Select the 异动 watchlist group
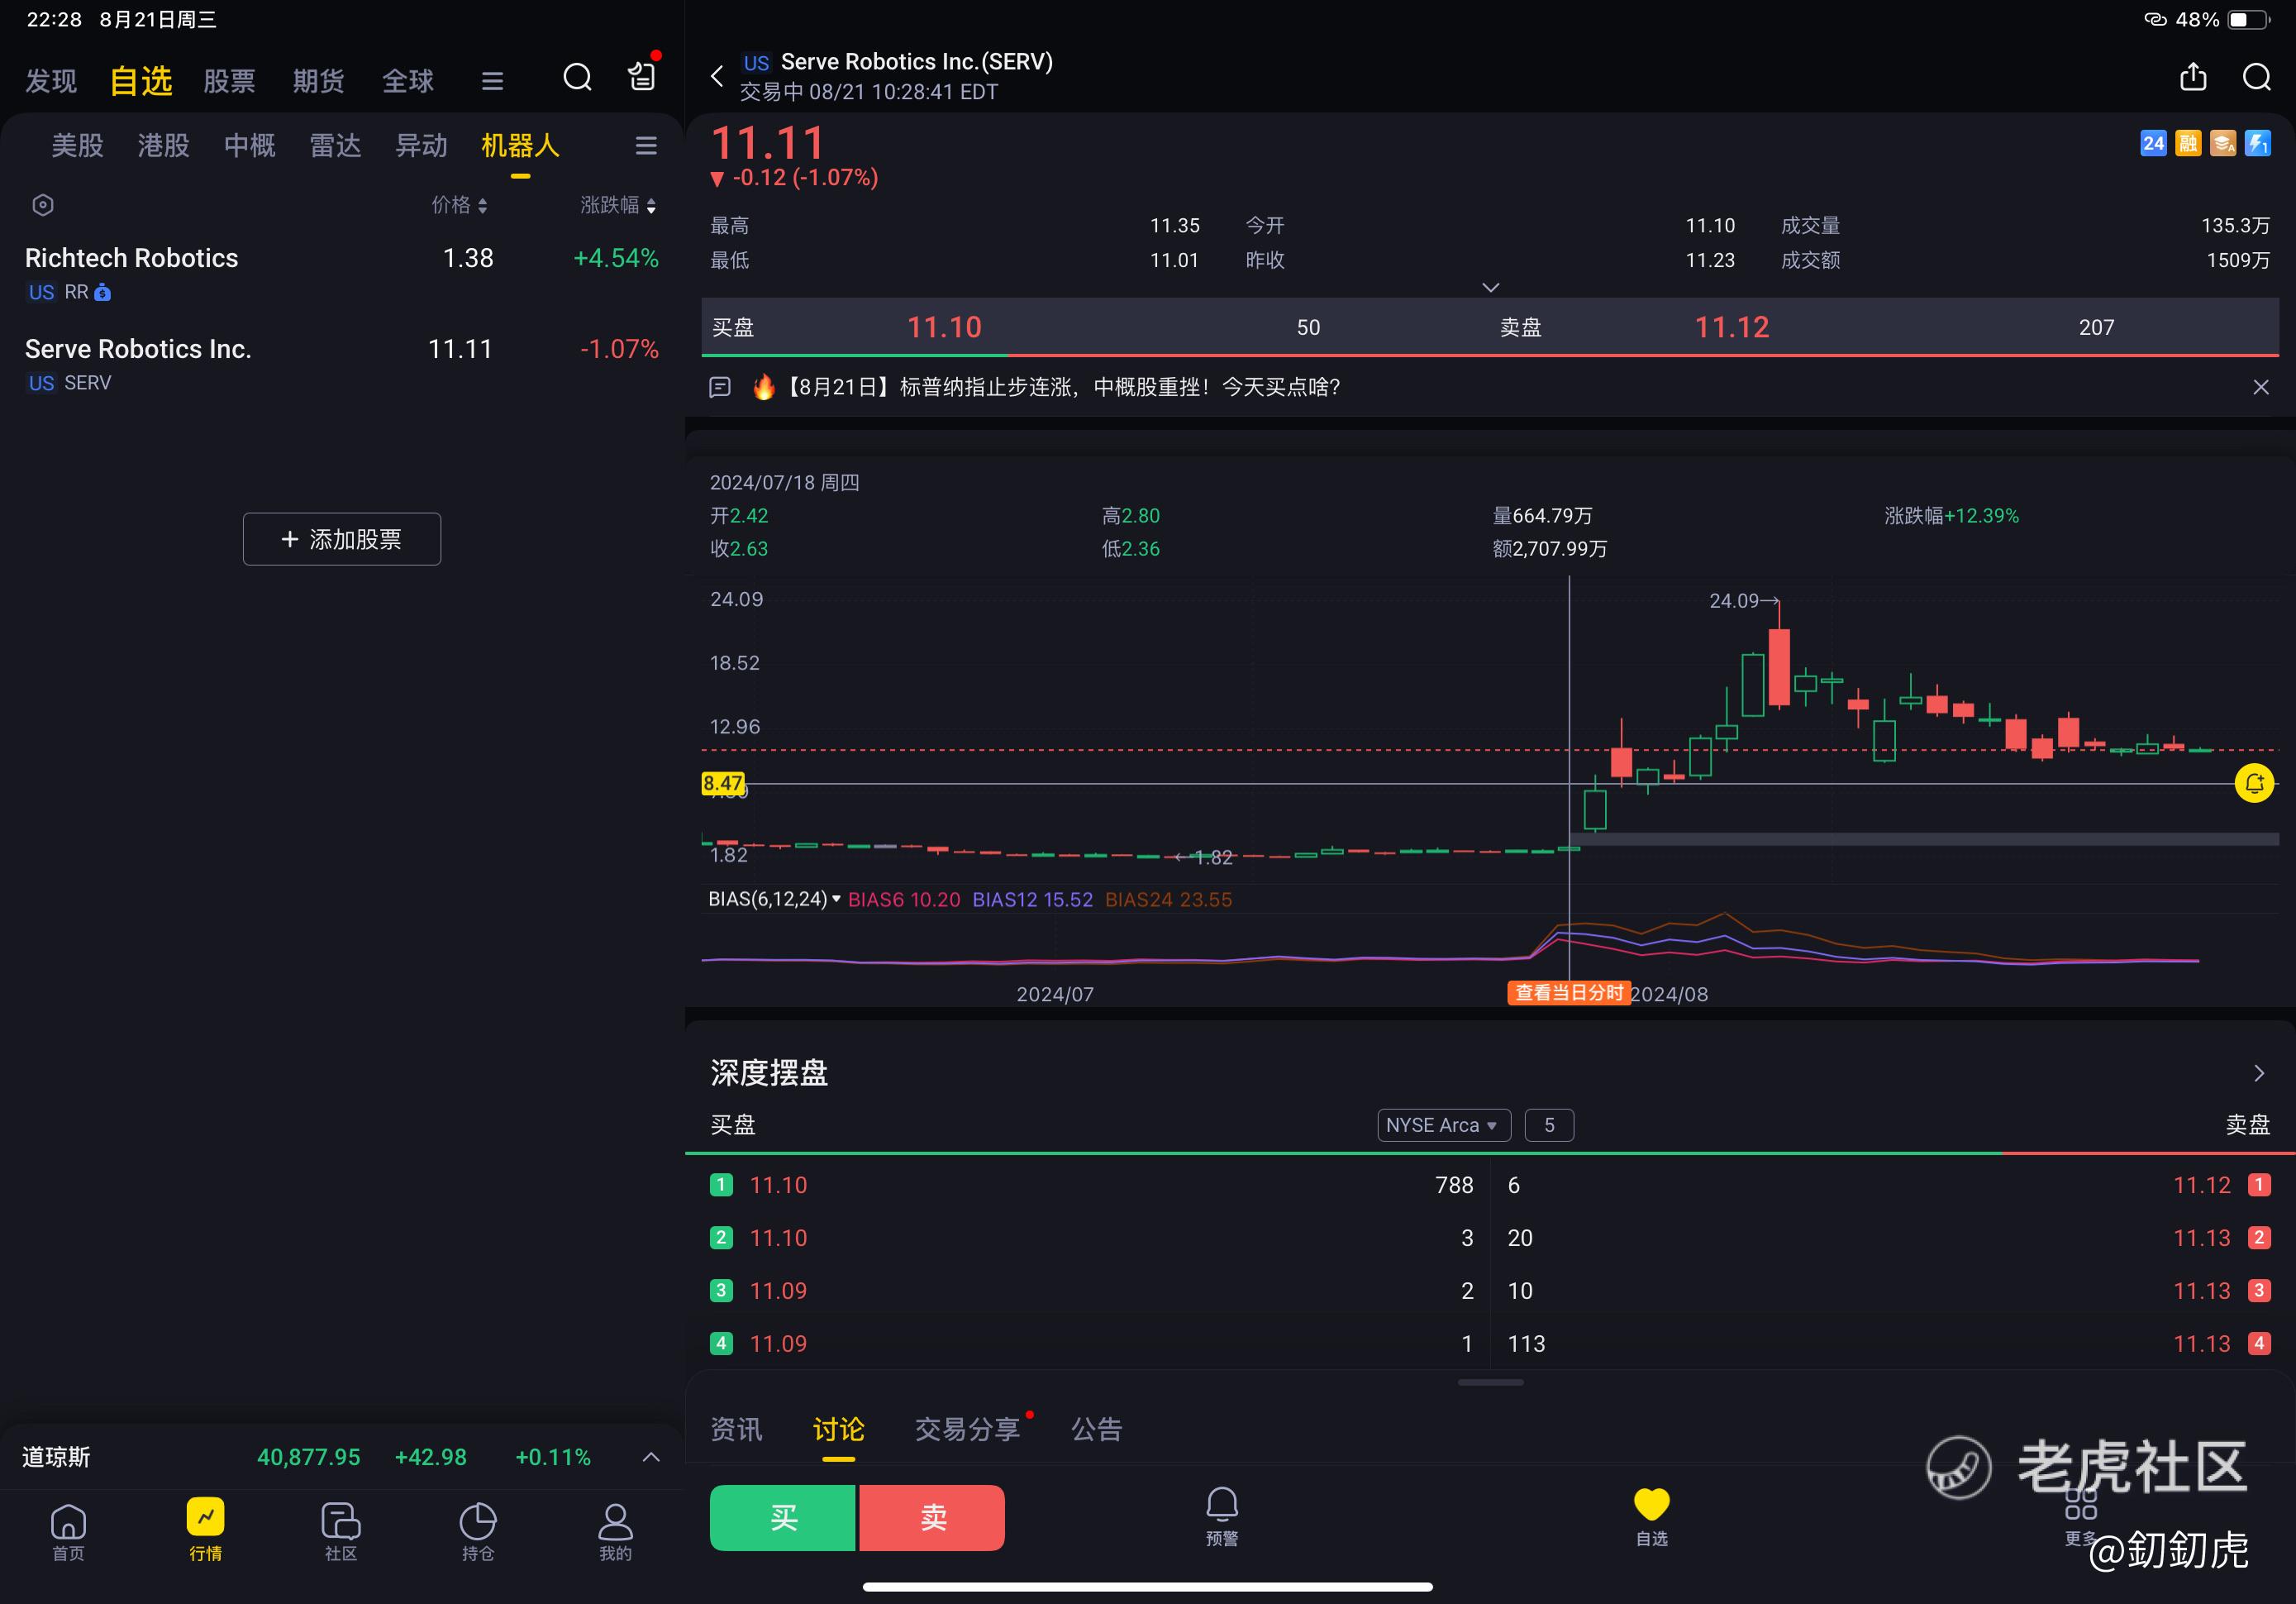 pyautogui.click(x=421, y=146)
